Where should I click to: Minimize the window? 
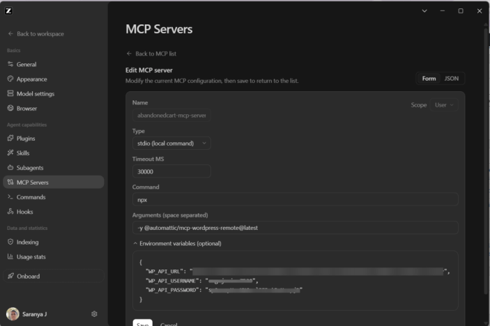[x=443, y=11]
